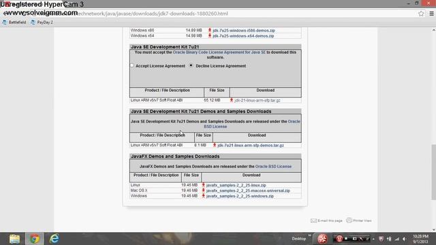
Task: Show hidden tray icons arrow
Action: tap(373, 239)
